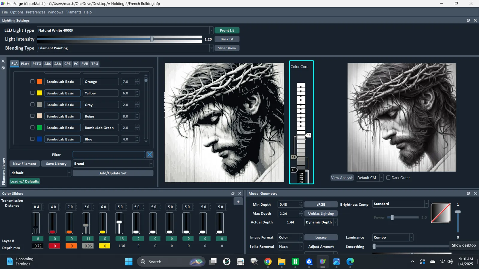Check the BambuLab Green filament checkbox
This screenshot has width=479, height=269.
[x=32, y=127]
